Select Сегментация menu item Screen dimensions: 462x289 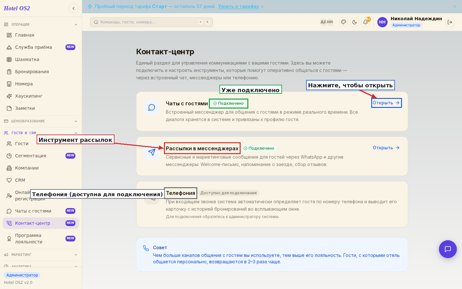pyautogui.click(x=41, y=156)
